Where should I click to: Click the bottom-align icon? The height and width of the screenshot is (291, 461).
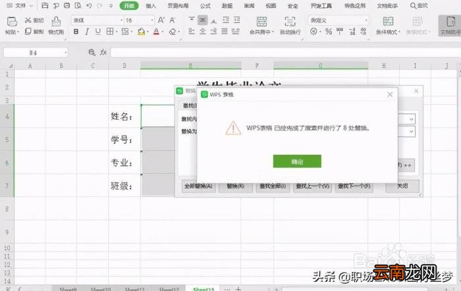coord(214,20)
